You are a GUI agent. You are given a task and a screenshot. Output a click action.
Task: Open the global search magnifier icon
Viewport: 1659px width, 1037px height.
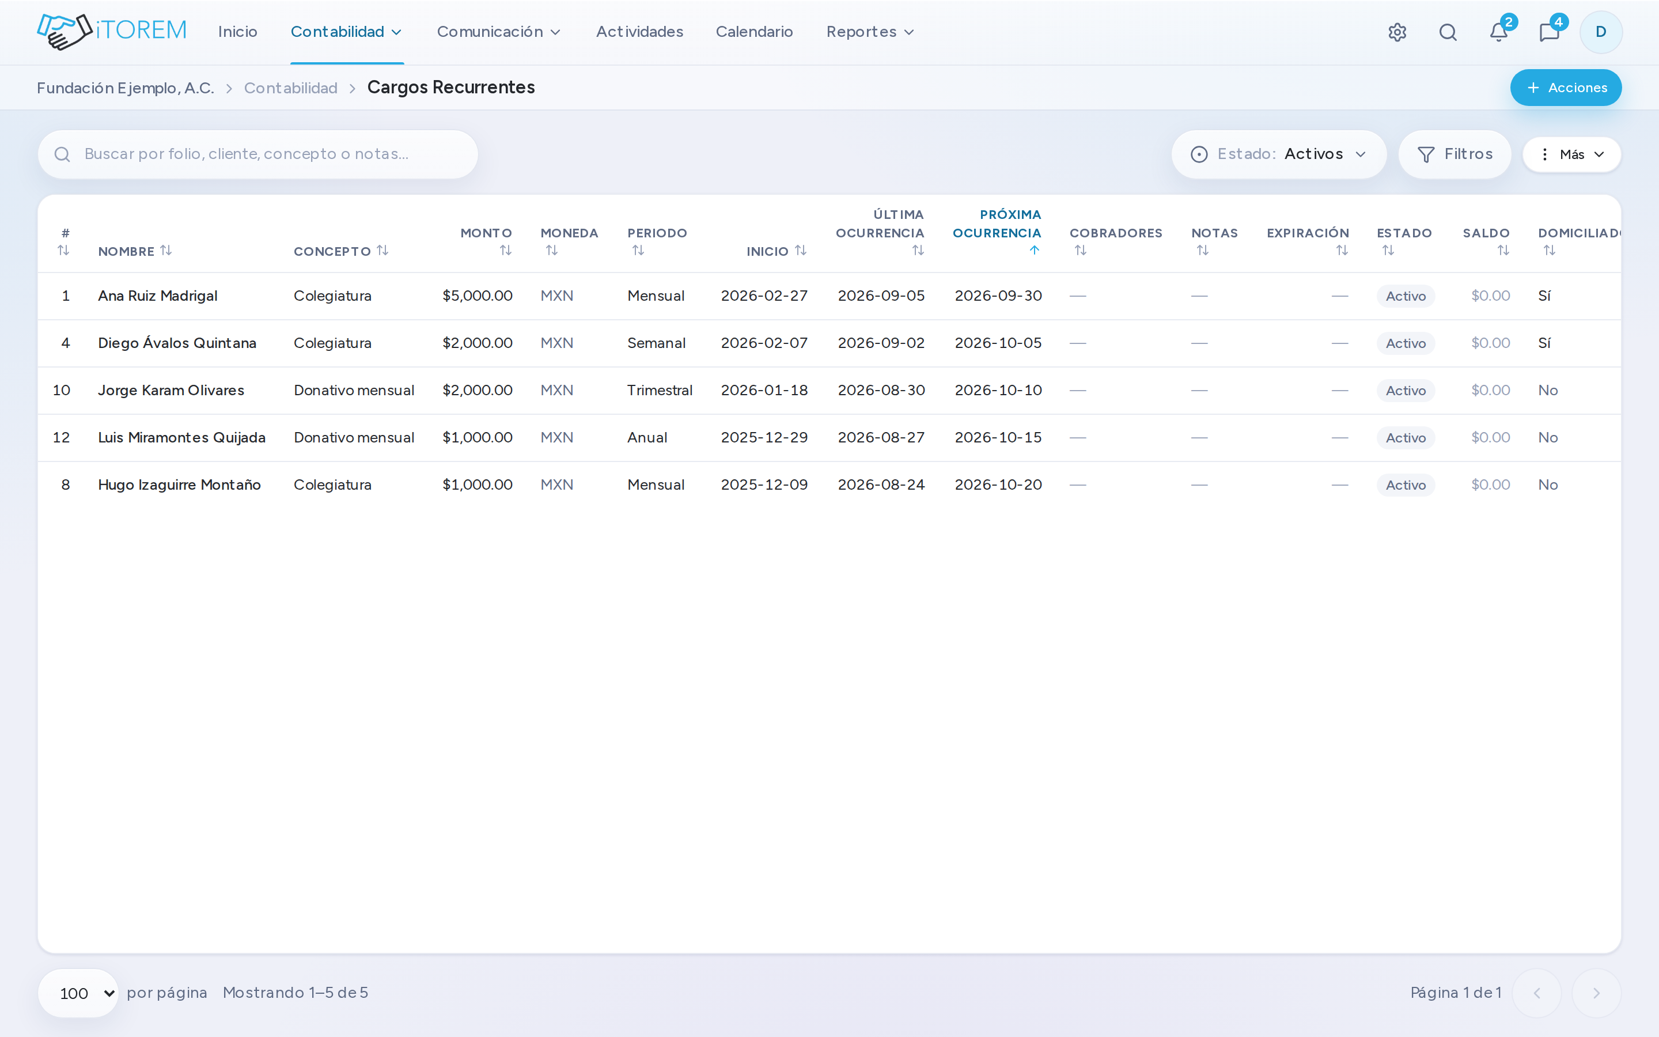click(x=1448, y=32)
